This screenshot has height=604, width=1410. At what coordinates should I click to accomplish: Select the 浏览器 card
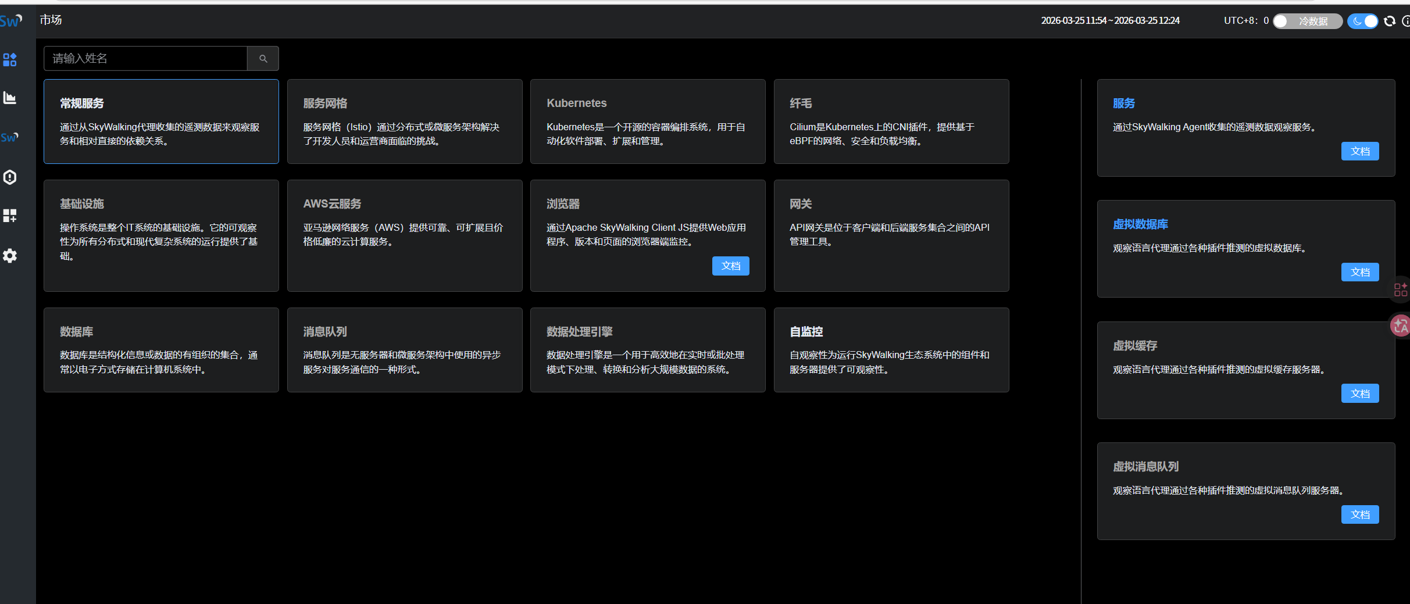(648, 235)
